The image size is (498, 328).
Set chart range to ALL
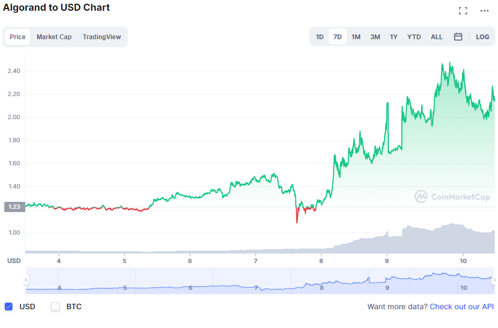click(x=437, y=37)
